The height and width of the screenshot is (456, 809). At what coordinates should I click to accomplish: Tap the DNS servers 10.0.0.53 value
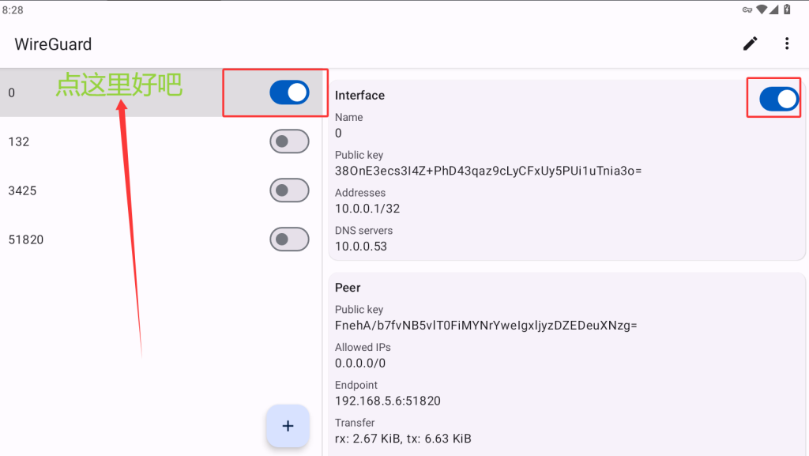pos(360,246)
